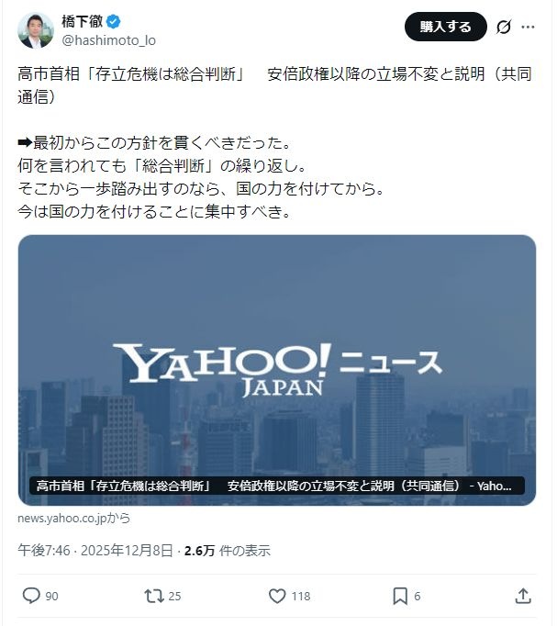
Task: Click the news.yahoo.co.jpから source link
Action: tap(73, 519)
